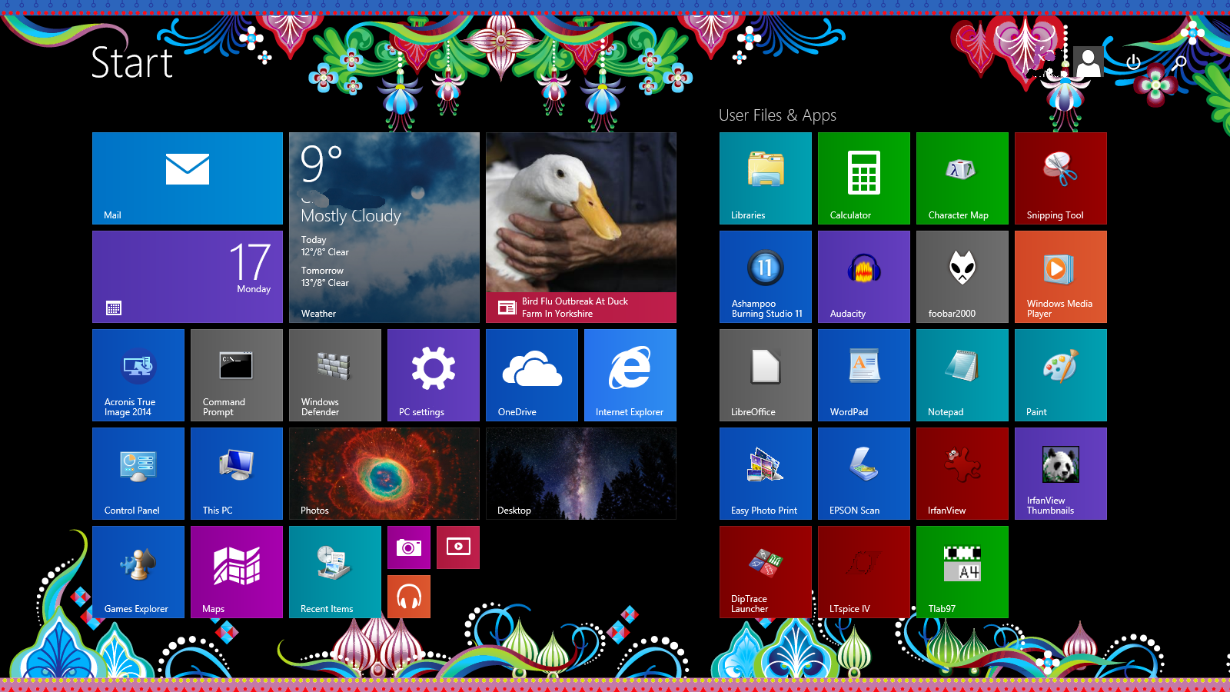The image size is (1230, 692).
Task: Open the Calendar tile showing 17 Monday
Action: tap(188, 277)
